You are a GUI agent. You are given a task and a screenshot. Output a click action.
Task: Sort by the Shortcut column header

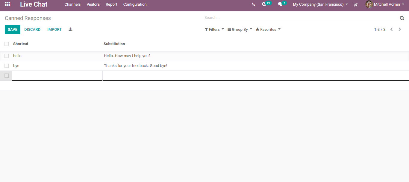tap(21, 44)
